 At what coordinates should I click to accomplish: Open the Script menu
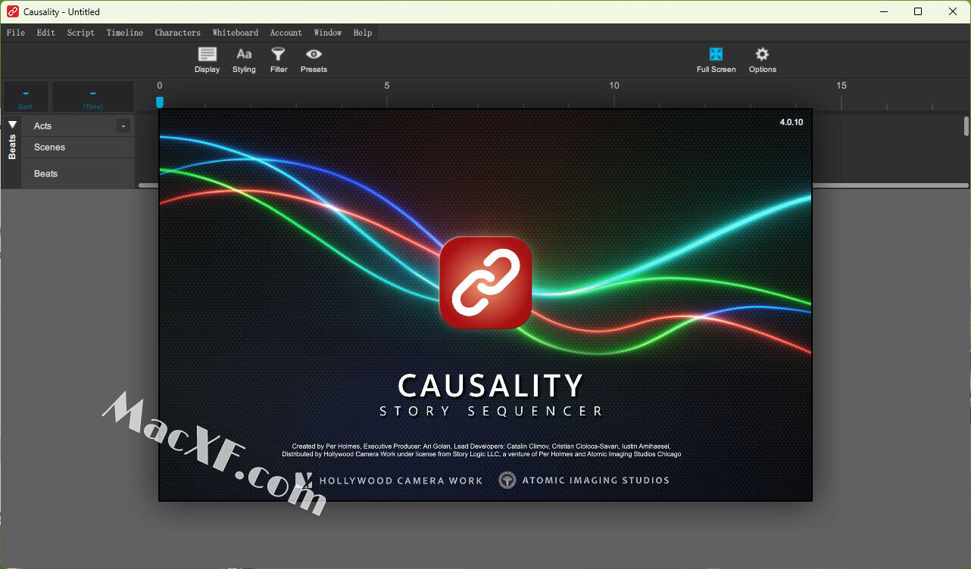click(x=81, y=33)
